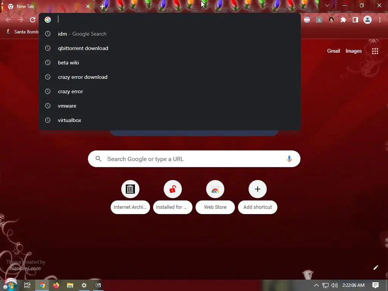Go back with the back arrow
This screenshot has width=388, height=291.
pyautogui.click(x=8, y=20)
